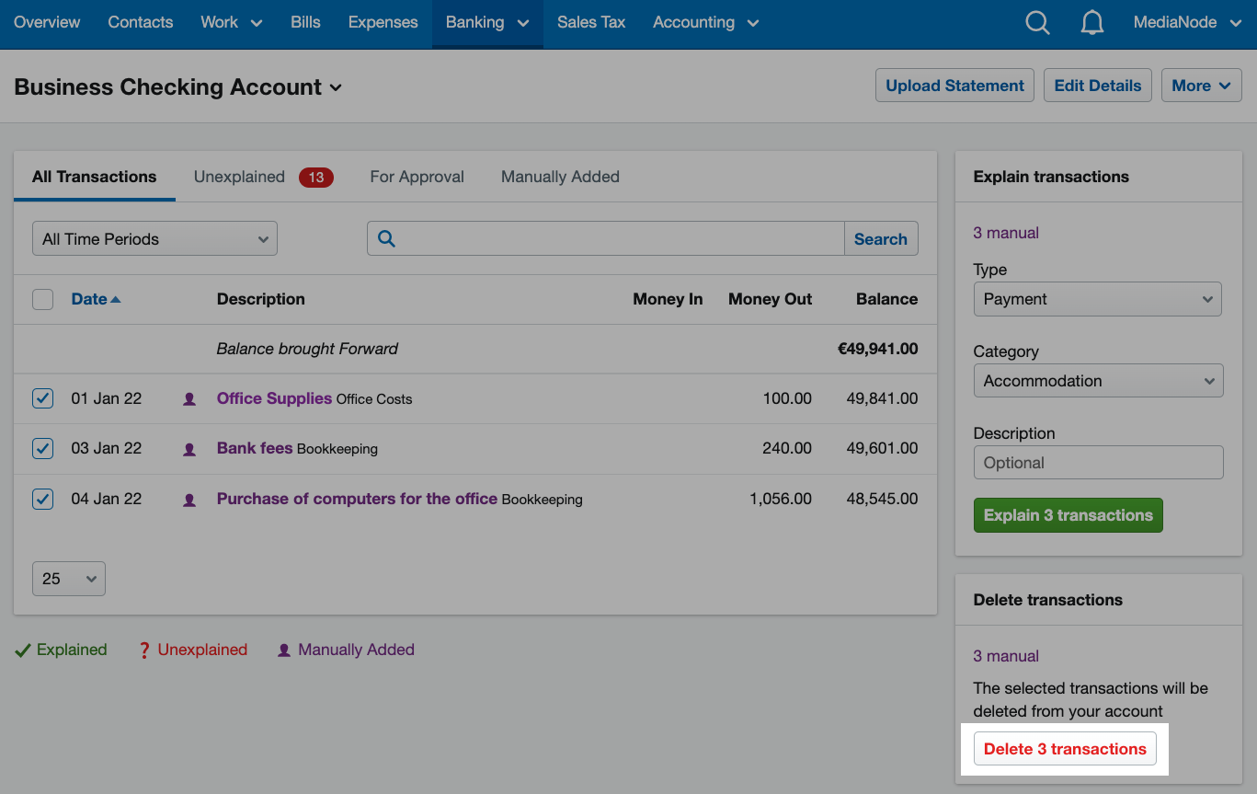This screenshot has width=1257, height=794.
Task: Change the 25 rows per page dropdown
Action: tap(69, 579)
